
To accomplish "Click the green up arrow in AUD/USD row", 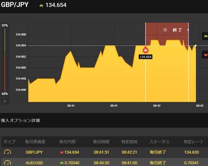I will pyautogui.click(x=62, y=163).
